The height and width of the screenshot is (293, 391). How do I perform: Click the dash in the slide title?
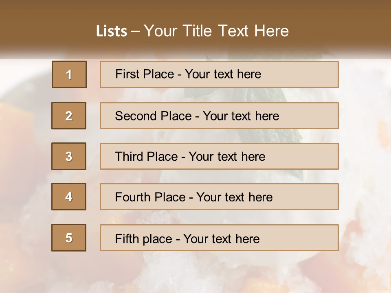click(x=136, y=31)
